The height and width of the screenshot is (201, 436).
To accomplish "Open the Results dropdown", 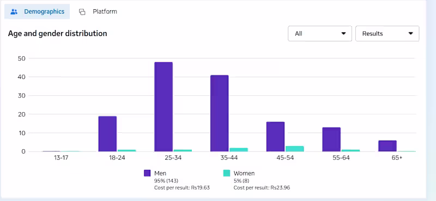I will (387, 34).
